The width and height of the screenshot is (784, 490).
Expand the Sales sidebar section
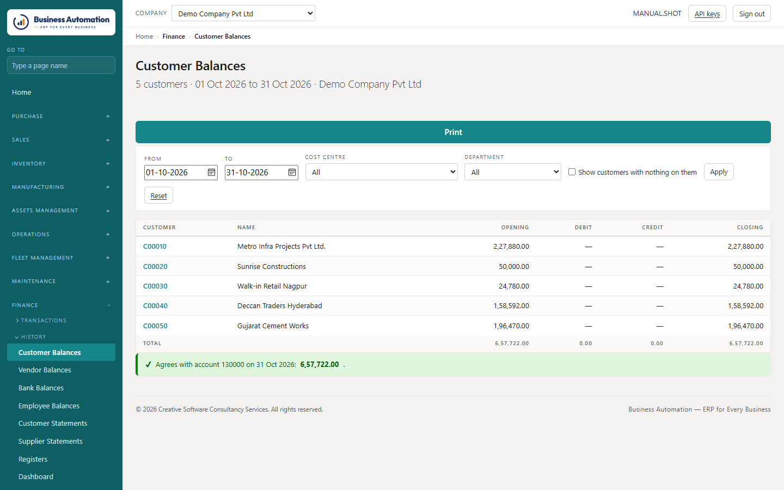point(61,140)
